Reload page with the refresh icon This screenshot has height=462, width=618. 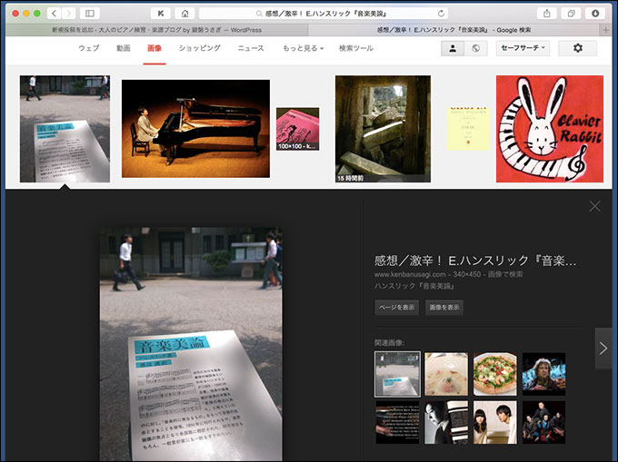click(x=441, y=14)
